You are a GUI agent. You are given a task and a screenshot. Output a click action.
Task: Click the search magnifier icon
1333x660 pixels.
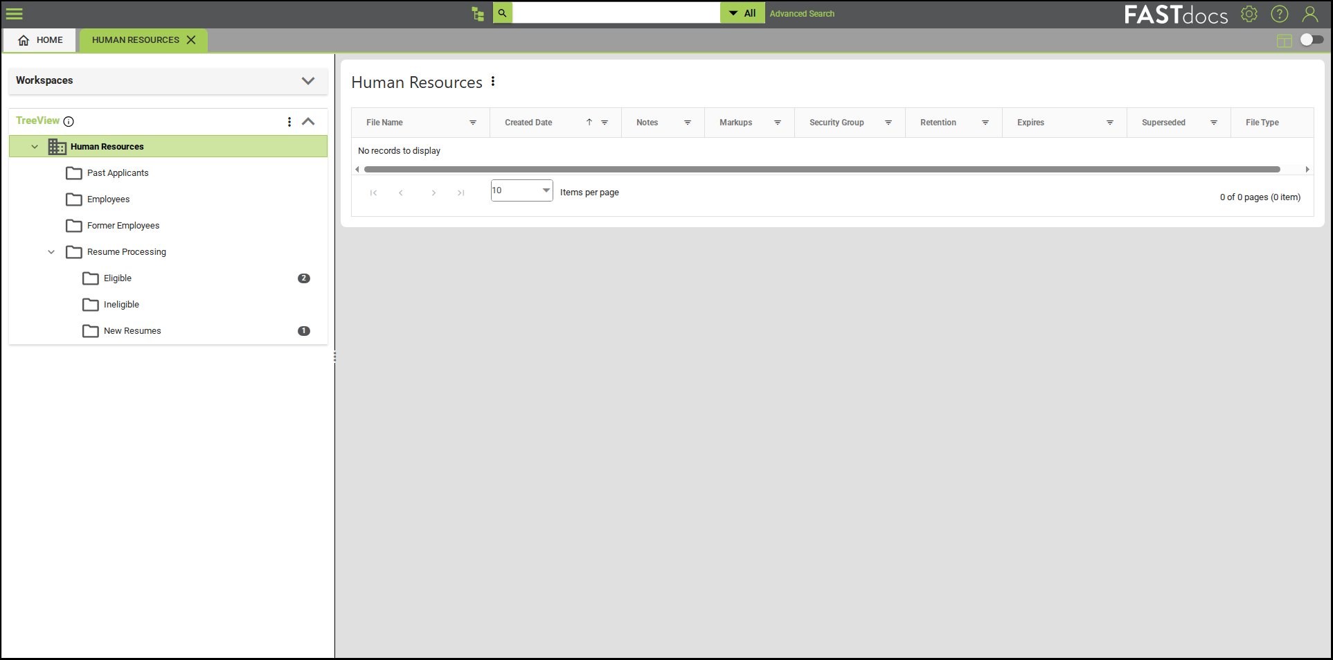click(x=502, y=12)
